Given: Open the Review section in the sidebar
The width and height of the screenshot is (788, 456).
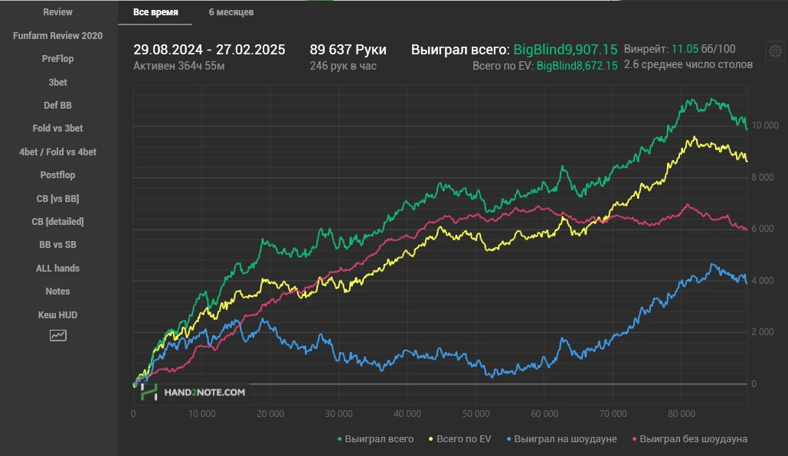Looking at the screenshot, I should pos(58,12).
